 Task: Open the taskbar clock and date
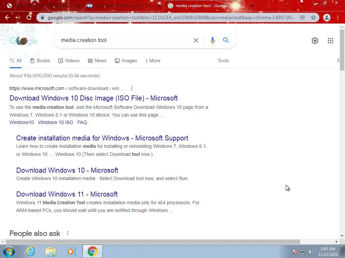point(327,252)
